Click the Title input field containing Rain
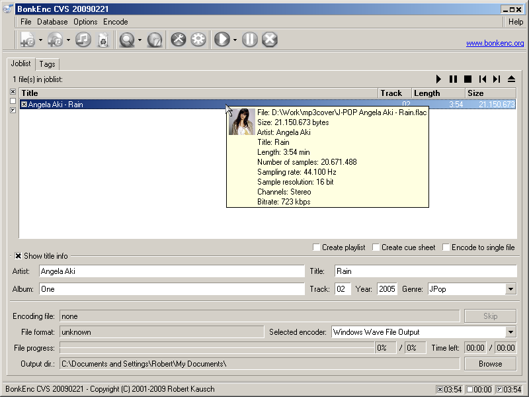The image size is (529, 397). (425, 271)
